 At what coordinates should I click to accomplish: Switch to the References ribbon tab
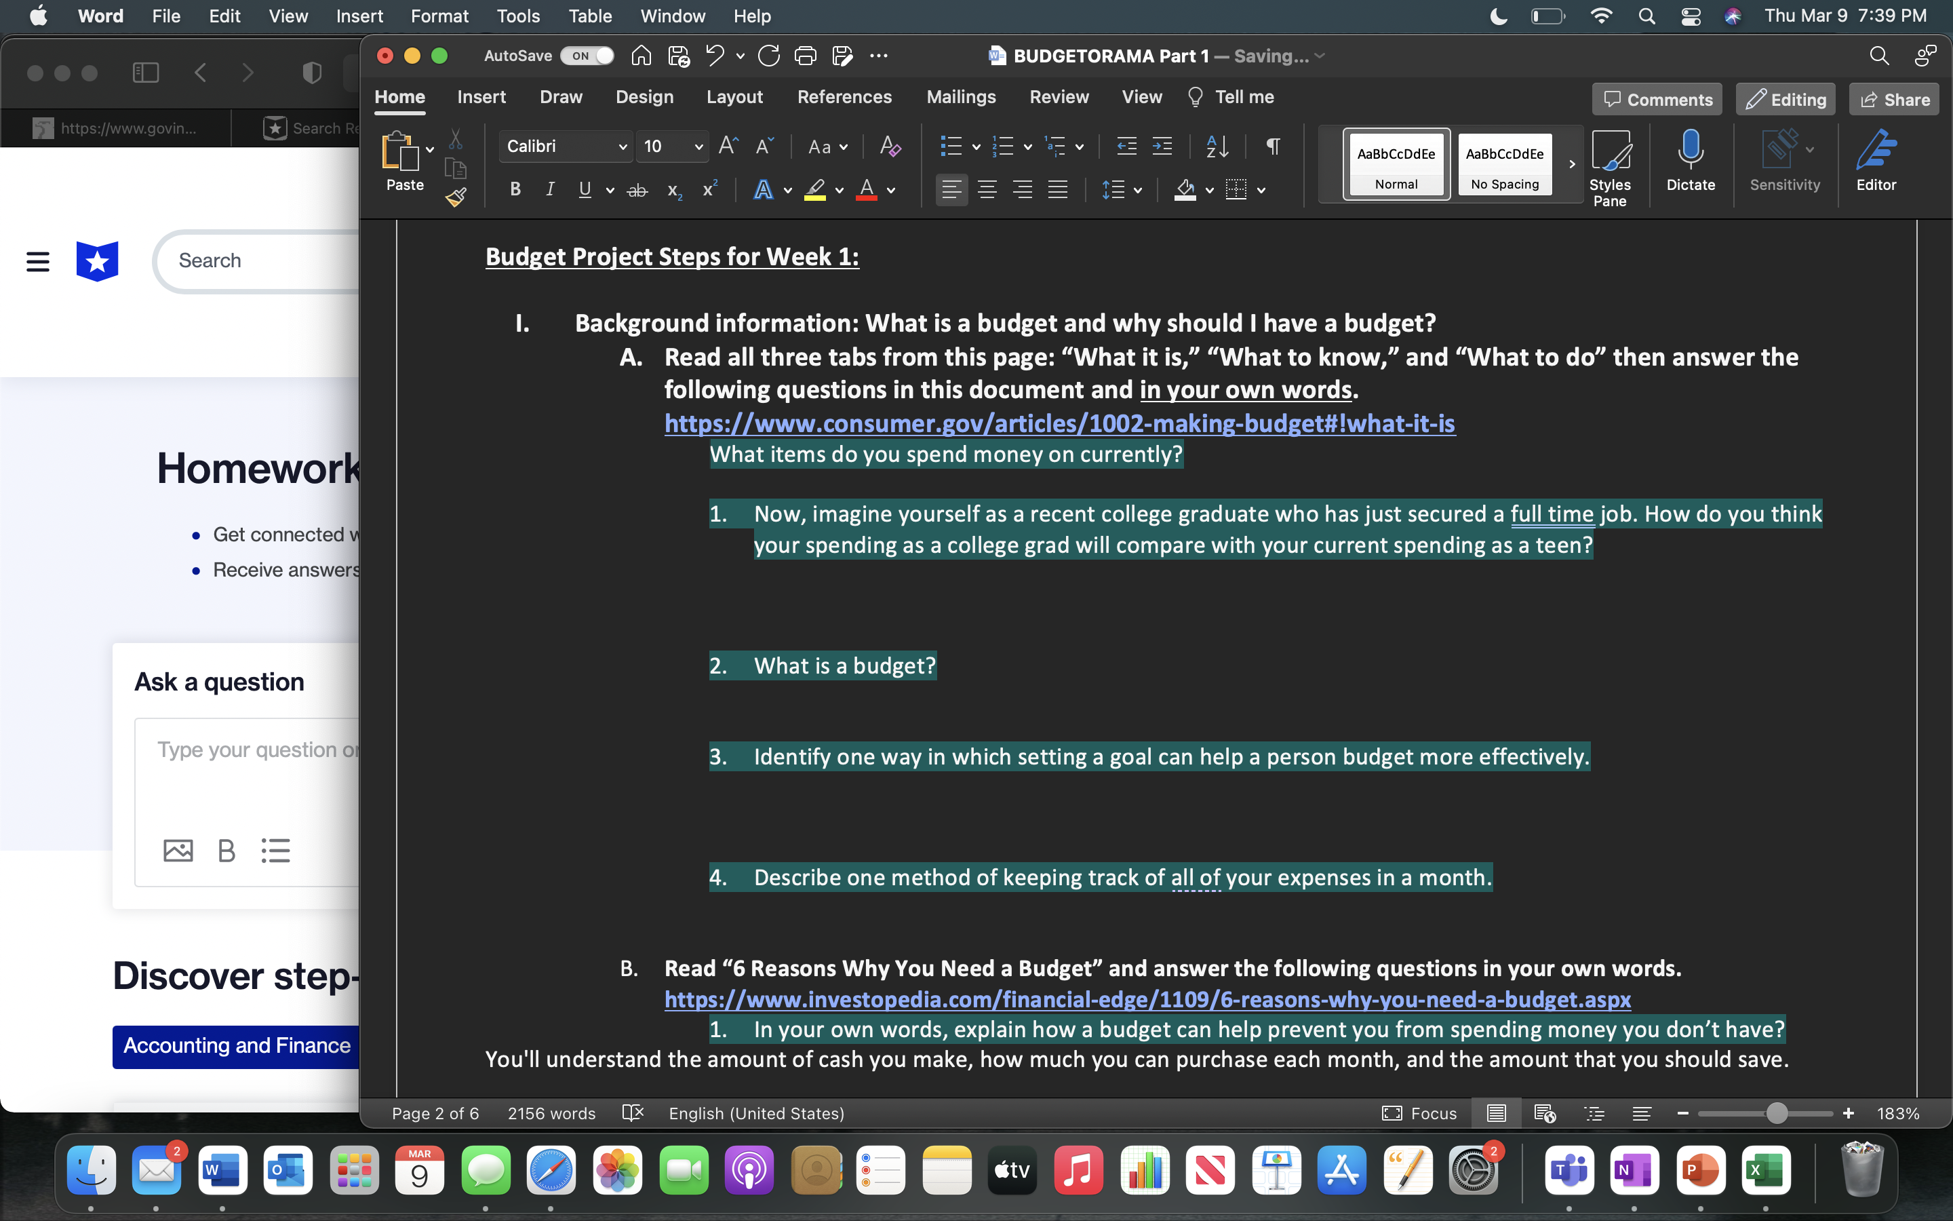tap(844, 97)
